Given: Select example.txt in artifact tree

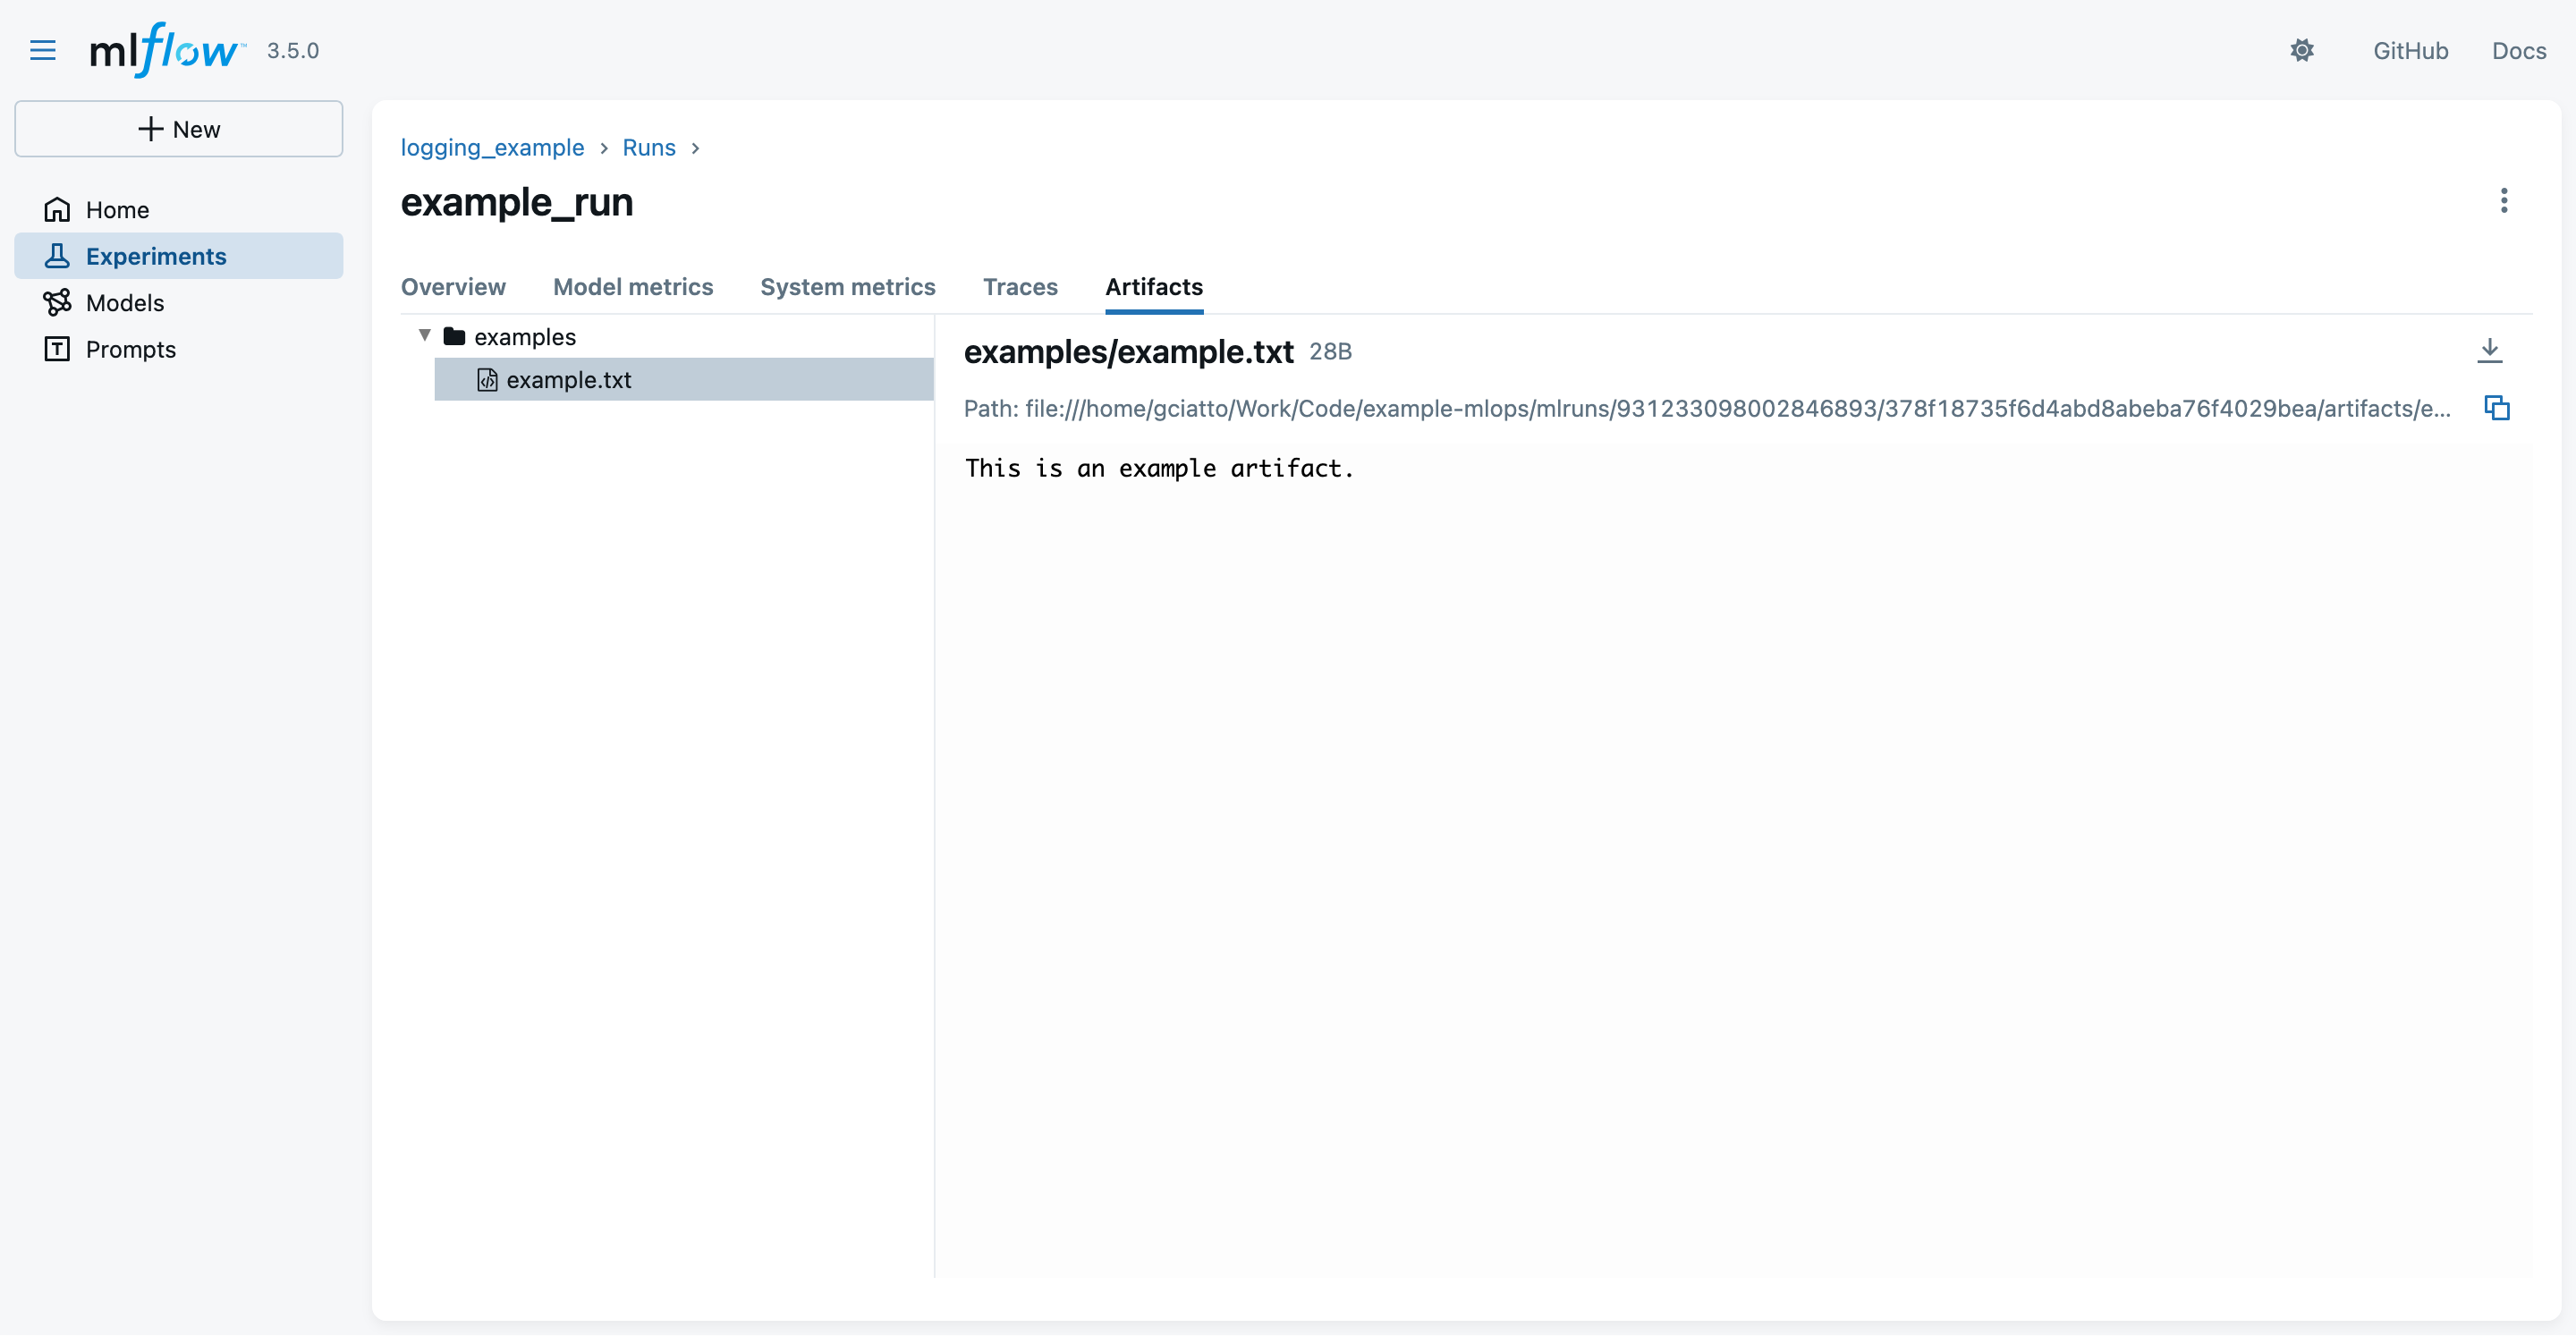Looking at the screenshot, I should pyautogui.click(x=568, y=380).
